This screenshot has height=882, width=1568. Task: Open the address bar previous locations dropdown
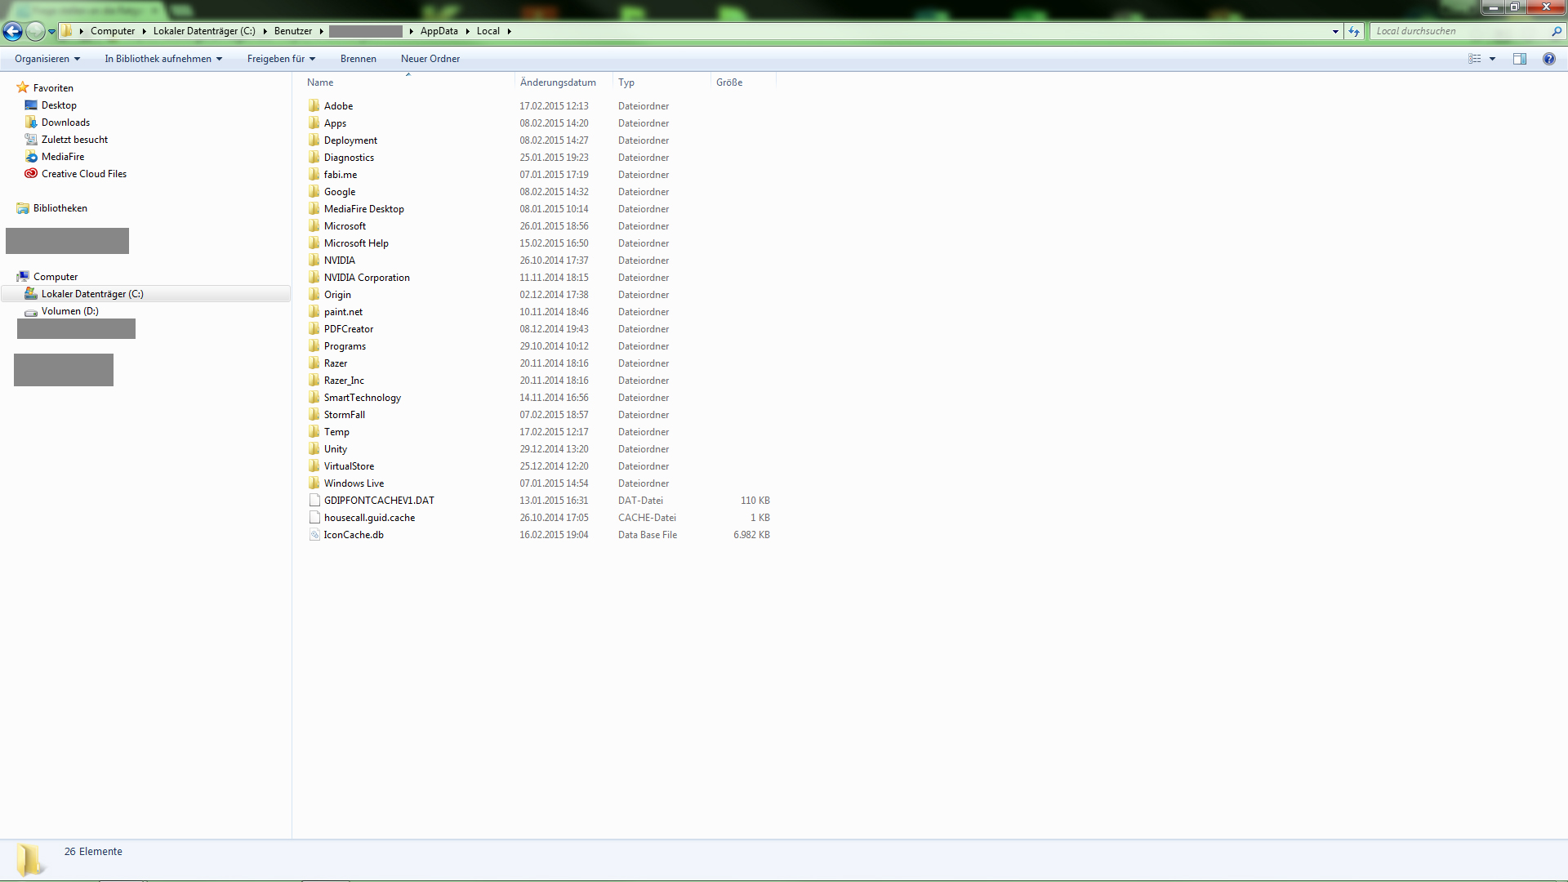click(1335, 31)
